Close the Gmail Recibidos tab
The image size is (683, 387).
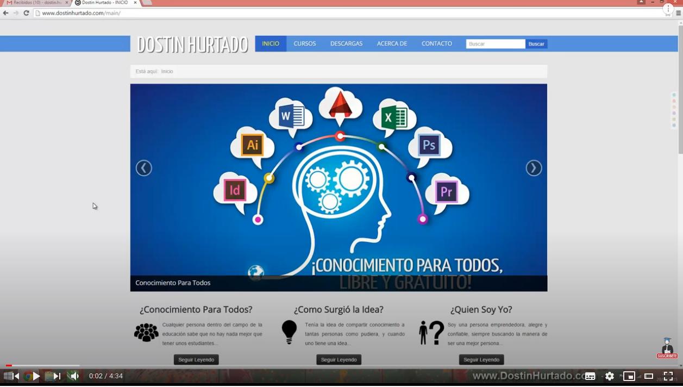67,3
